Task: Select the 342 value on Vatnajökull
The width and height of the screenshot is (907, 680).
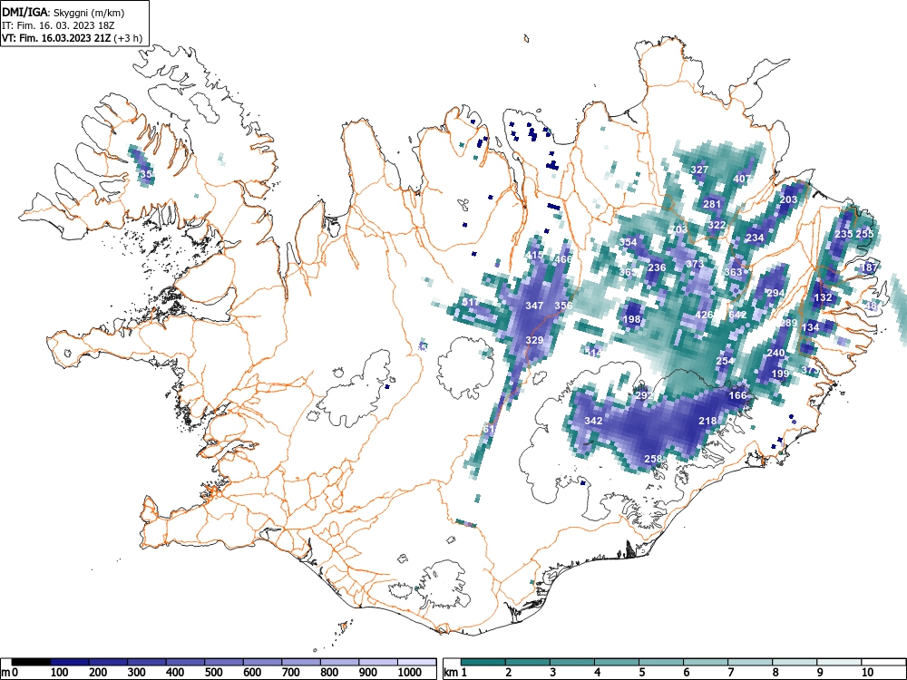Action: (x=593, y=421)
